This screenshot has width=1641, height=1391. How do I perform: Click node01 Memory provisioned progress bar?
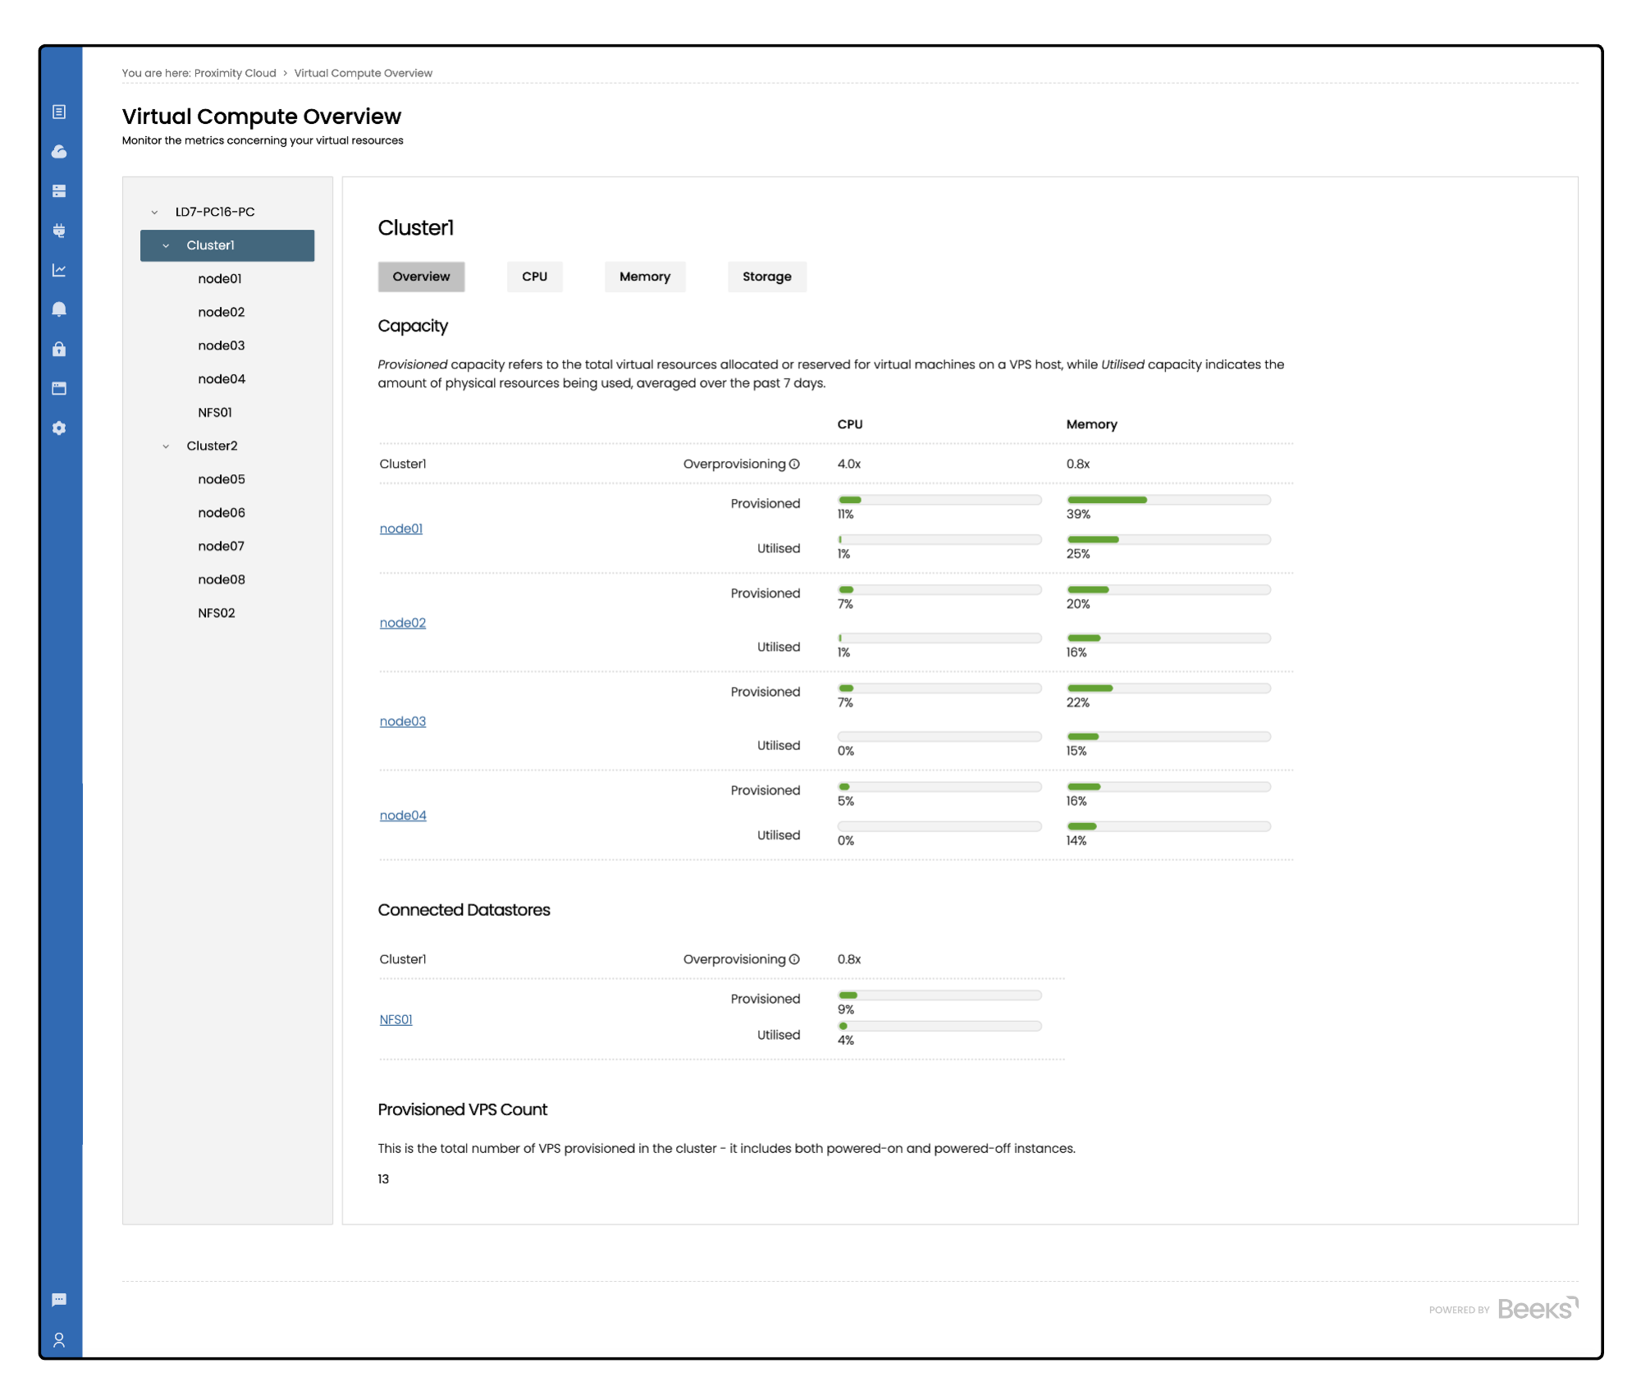point(1168,500)
